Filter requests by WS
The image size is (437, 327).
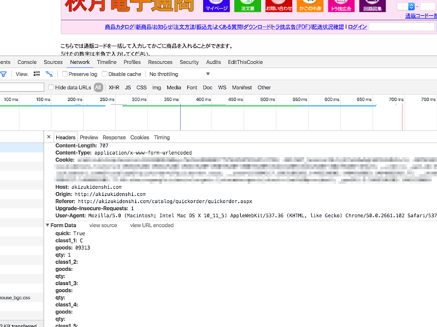(x=222, y=87)
